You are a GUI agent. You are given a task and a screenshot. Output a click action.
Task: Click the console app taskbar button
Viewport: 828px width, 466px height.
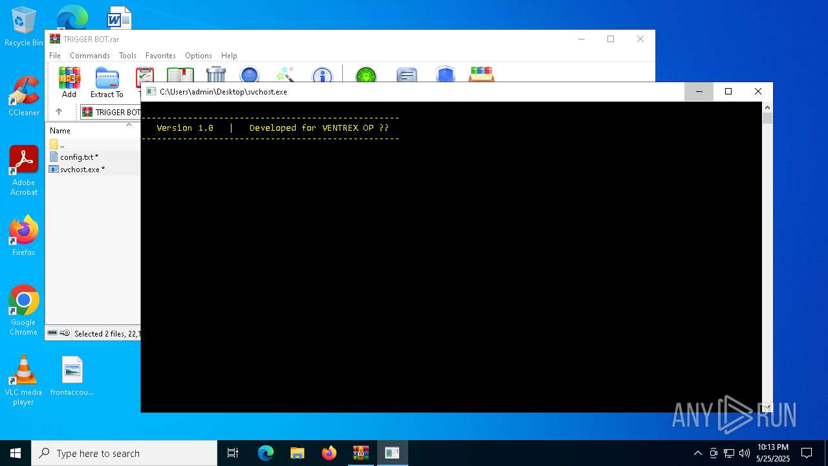point(392,453)
